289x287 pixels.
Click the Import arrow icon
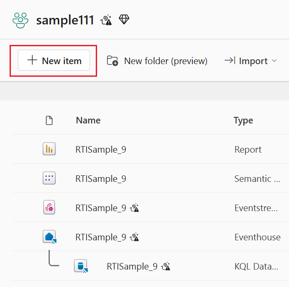coord(230,60)
